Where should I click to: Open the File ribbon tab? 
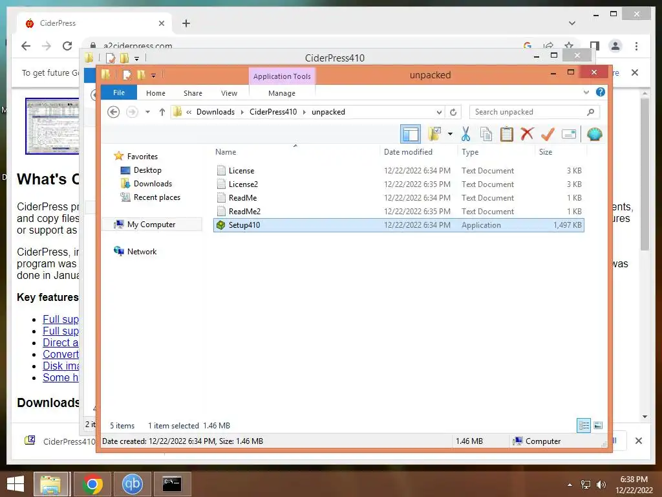coord(119,93)
